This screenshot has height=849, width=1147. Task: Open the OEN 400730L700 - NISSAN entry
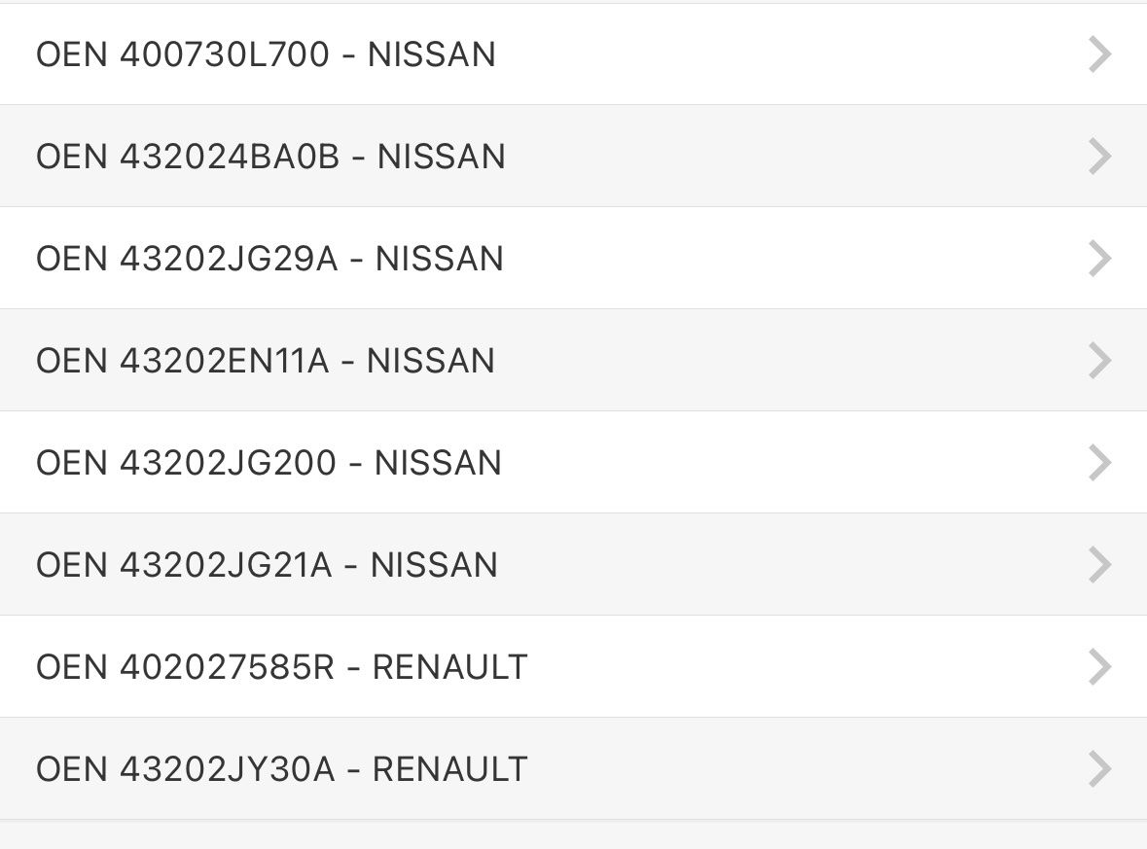point(266,54)
